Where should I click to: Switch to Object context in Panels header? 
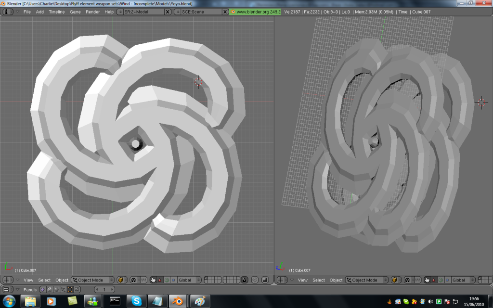(x=64, y=289)
